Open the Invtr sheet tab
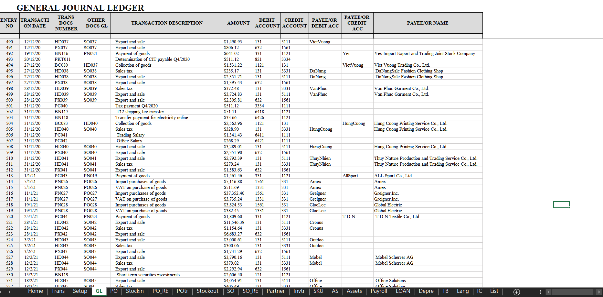Image resolution: width=603 pixels, height=297 pixels. click(x=299, y=291)
